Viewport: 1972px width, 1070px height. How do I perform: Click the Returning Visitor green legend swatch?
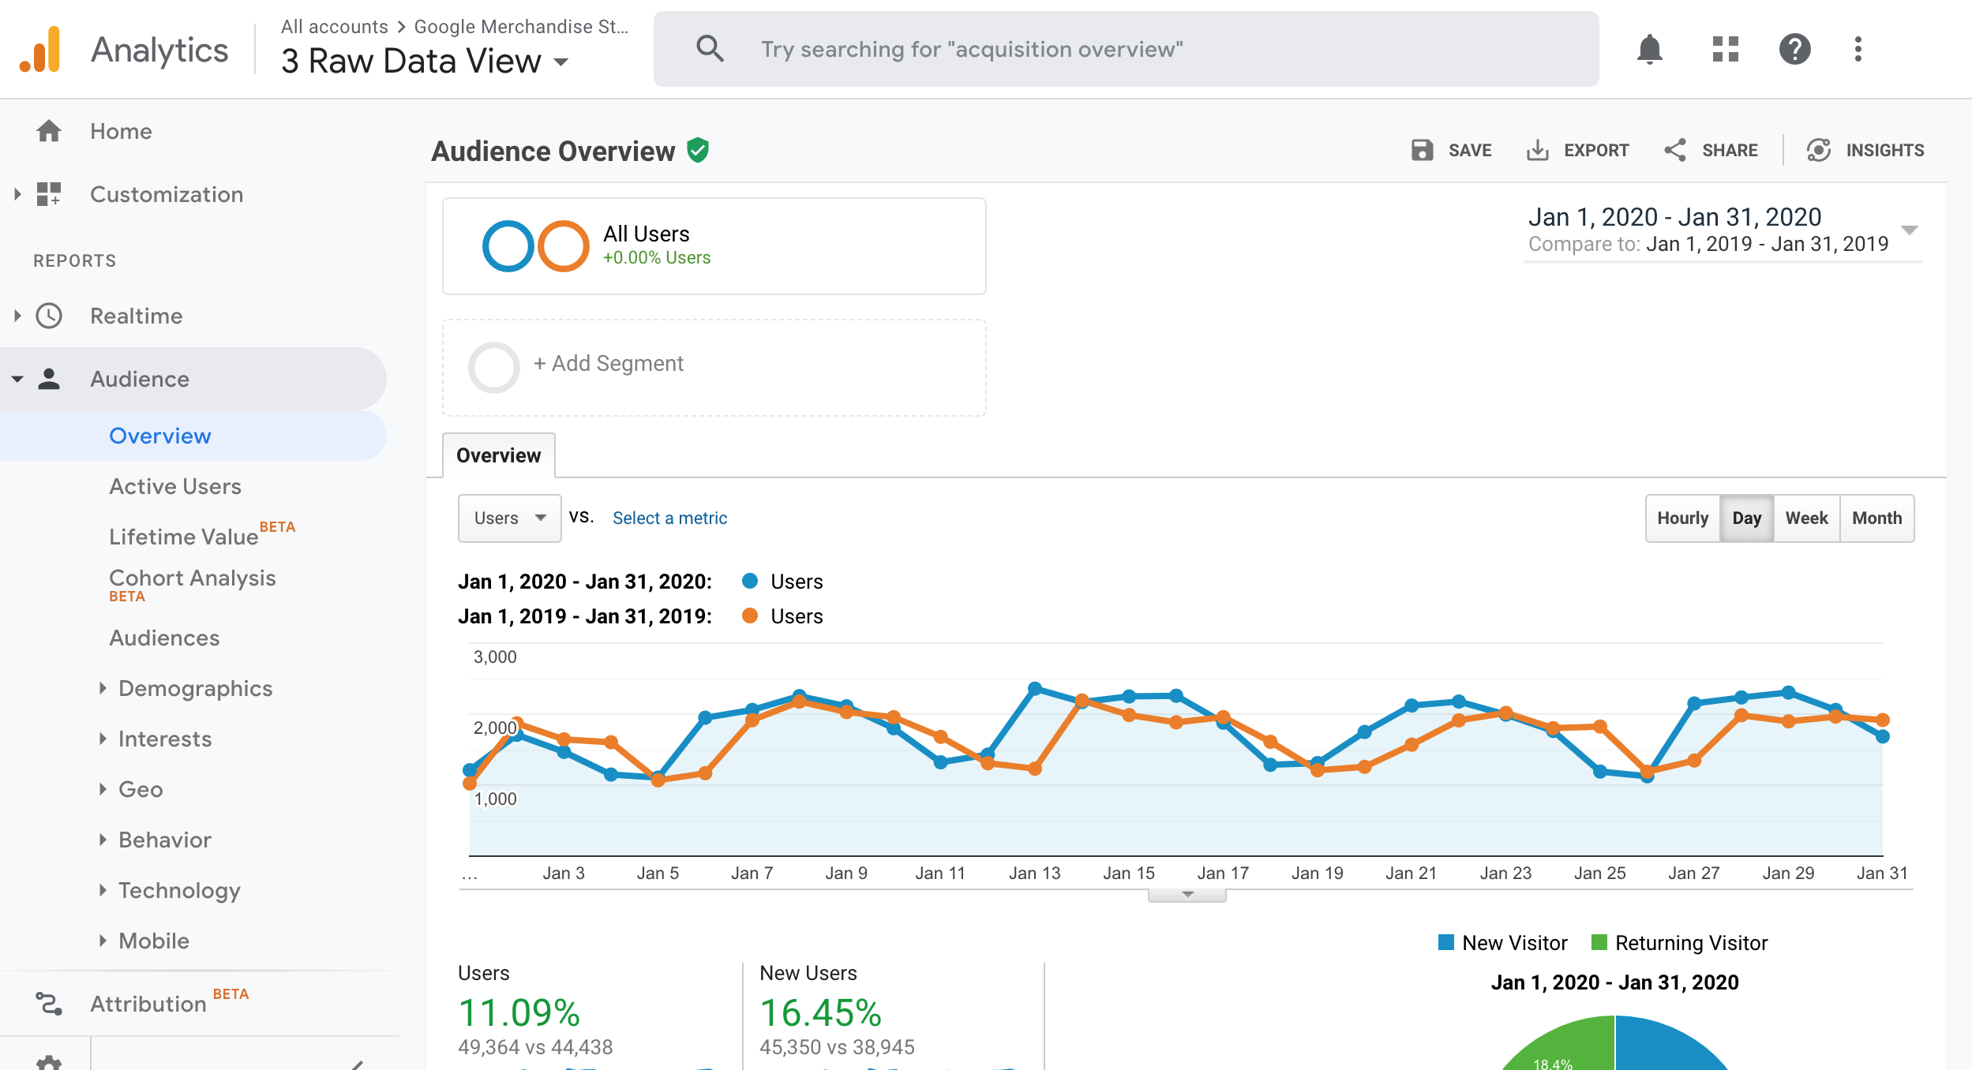click(x=1599, y=942)
